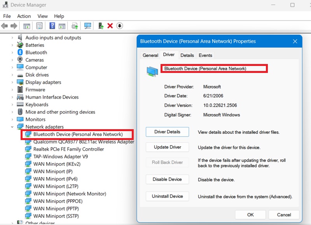Click the Update driver toolbar icon

point(75,26)
